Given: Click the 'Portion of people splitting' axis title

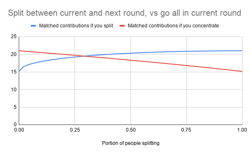Looking at the screenshot, I should tap(131, 143).
